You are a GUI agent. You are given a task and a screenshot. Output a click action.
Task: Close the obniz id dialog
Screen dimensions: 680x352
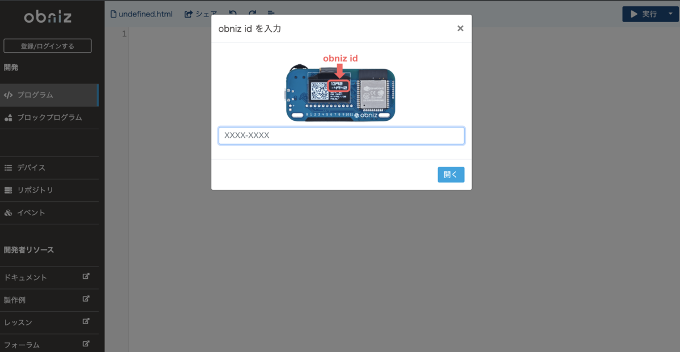tap(460, 28)
